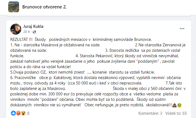Show who reacted via the 8 count
The width and height of the screenshot is (196, 118).
coord(28,113)
